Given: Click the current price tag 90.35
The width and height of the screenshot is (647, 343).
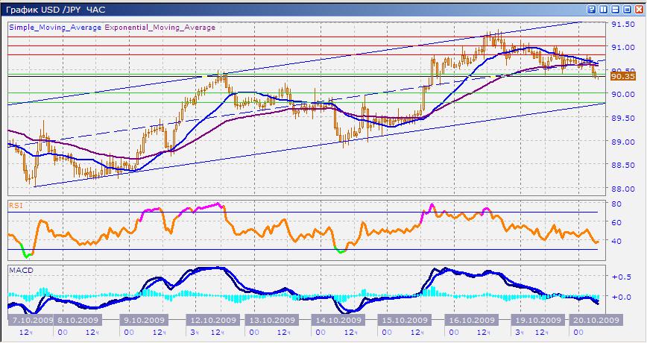Looking at the screenshot, I should coord(622,76).
